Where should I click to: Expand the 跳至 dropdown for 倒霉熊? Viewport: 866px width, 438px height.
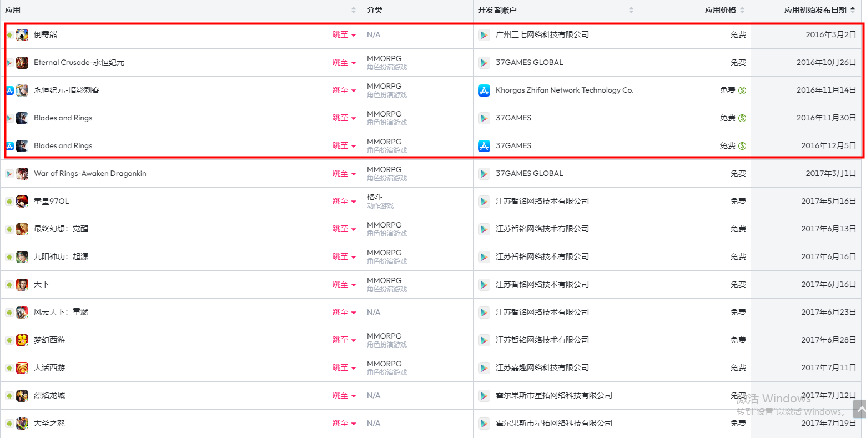click(x=344, y=34)
